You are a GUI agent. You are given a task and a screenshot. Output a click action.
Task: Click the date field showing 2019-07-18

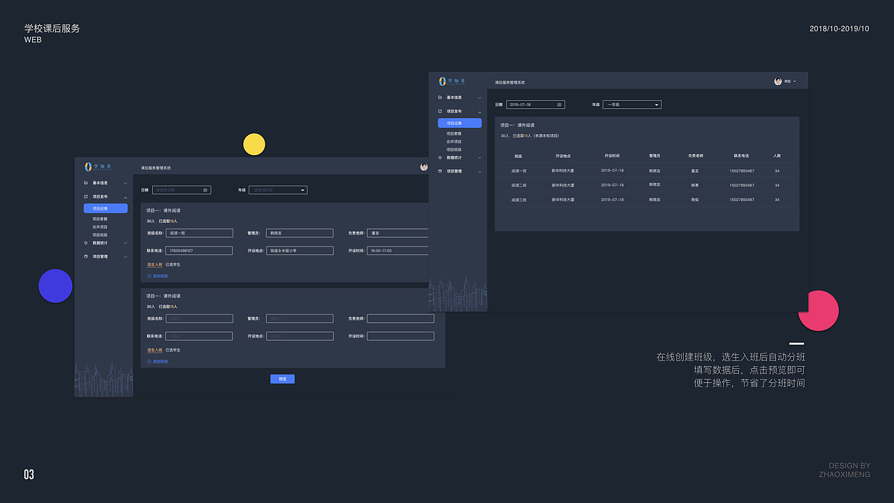tap(536, 105)
